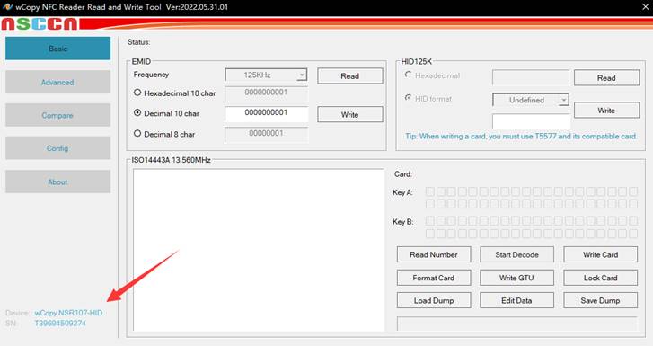Screen dimensions: 653x346
Task: Click device name wCopy.NSR107-HID
Action: coord(68,313)
